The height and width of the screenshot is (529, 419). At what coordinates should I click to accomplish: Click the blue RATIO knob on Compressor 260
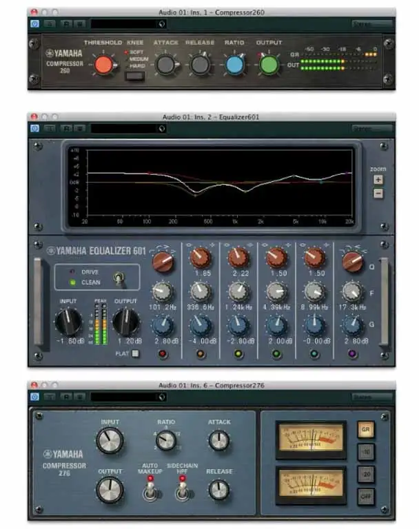coord(234,65)
